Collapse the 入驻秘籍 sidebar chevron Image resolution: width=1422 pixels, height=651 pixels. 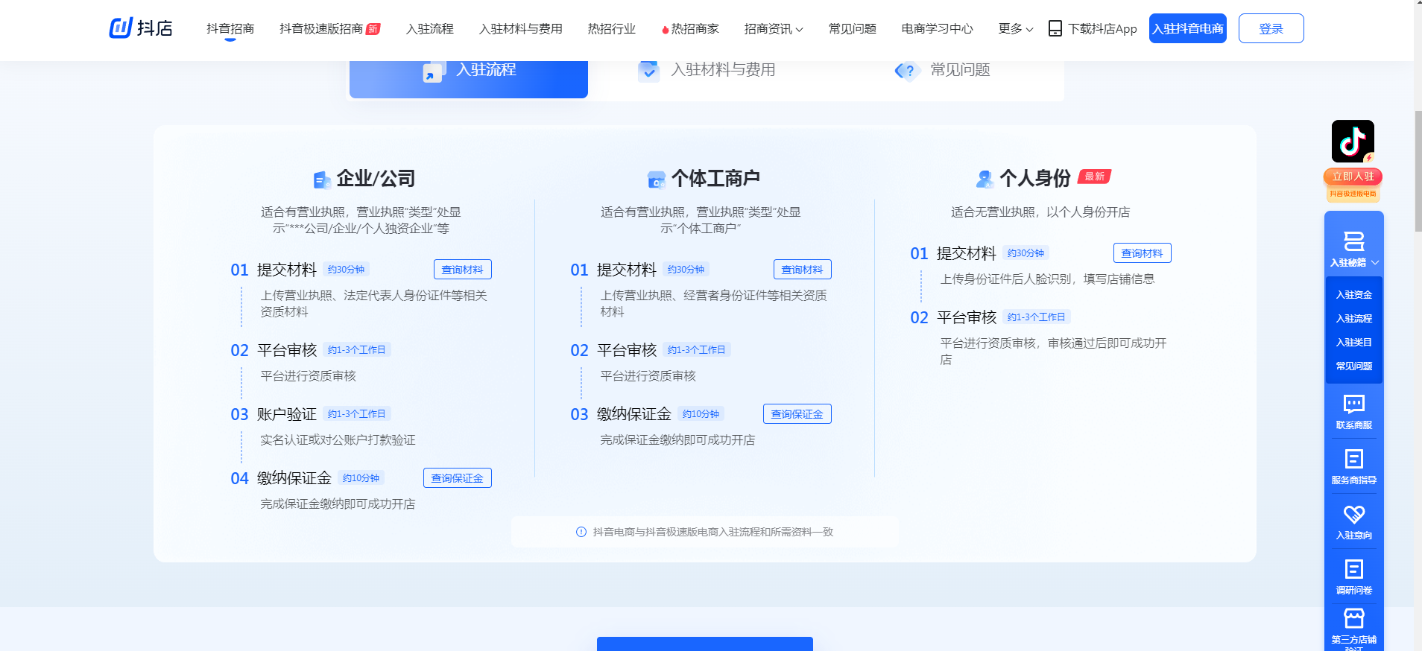pos(1375,262)
